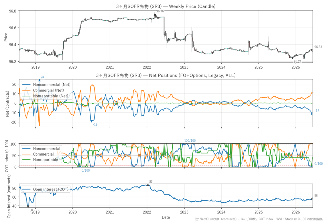327x223 pixels.
Task: Click 'Noncommercial' in the COT Index legend
Action: [x=47, y=149]
